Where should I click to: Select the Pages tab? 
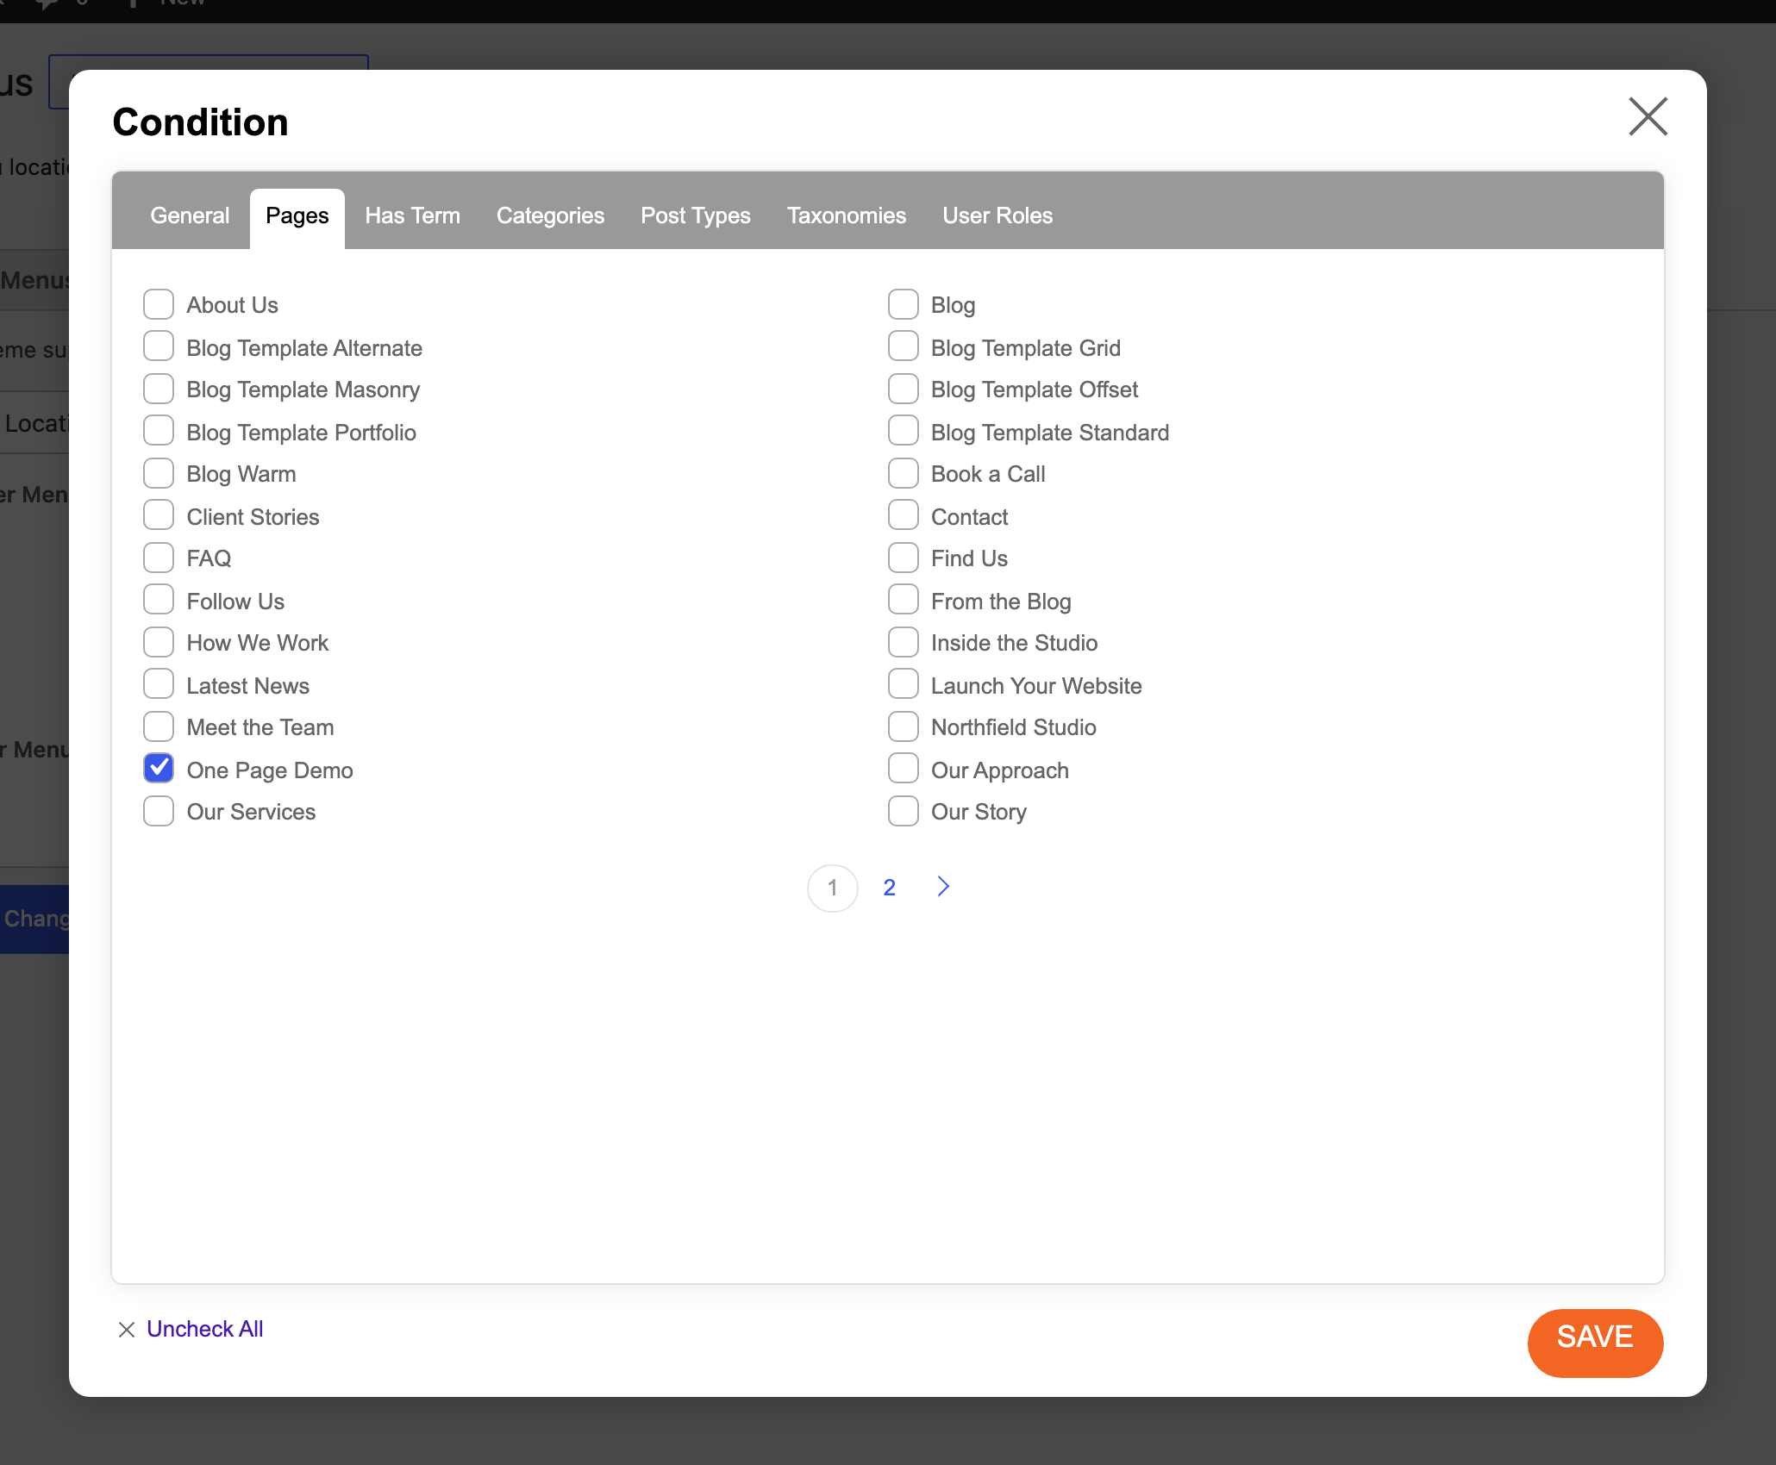click(x=297, y=219)
